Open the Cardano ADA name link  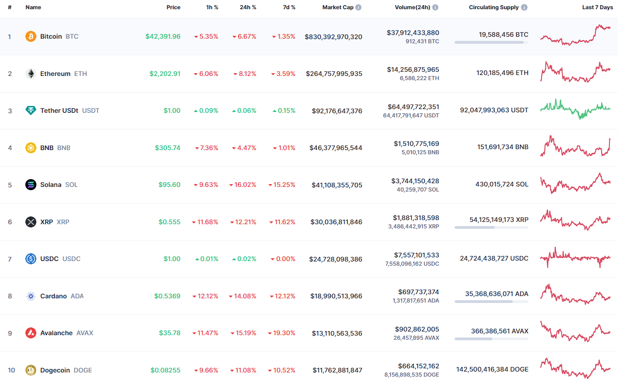point(53,296)
